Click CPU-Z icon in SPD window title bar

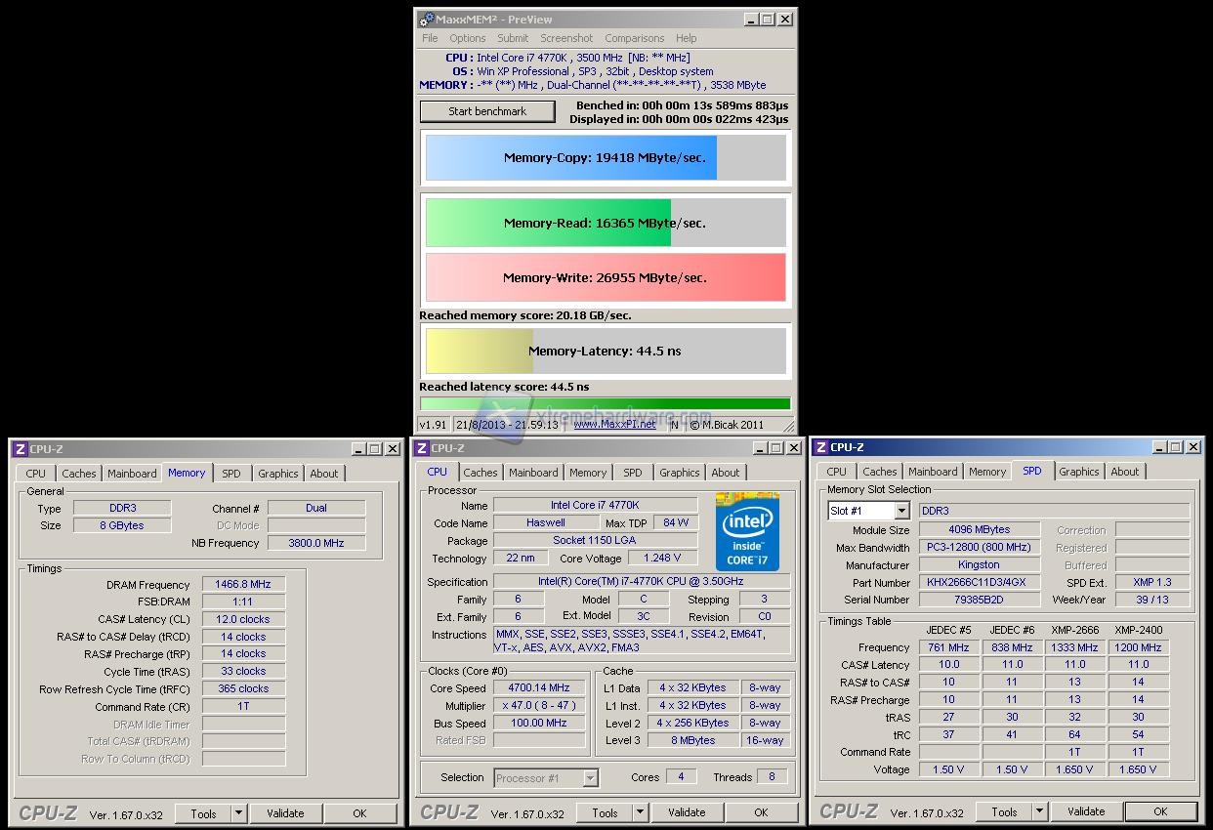point(820,447)
